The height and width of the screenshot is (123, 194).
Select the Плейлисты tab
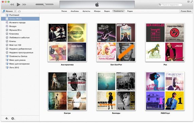pos(118,11)
